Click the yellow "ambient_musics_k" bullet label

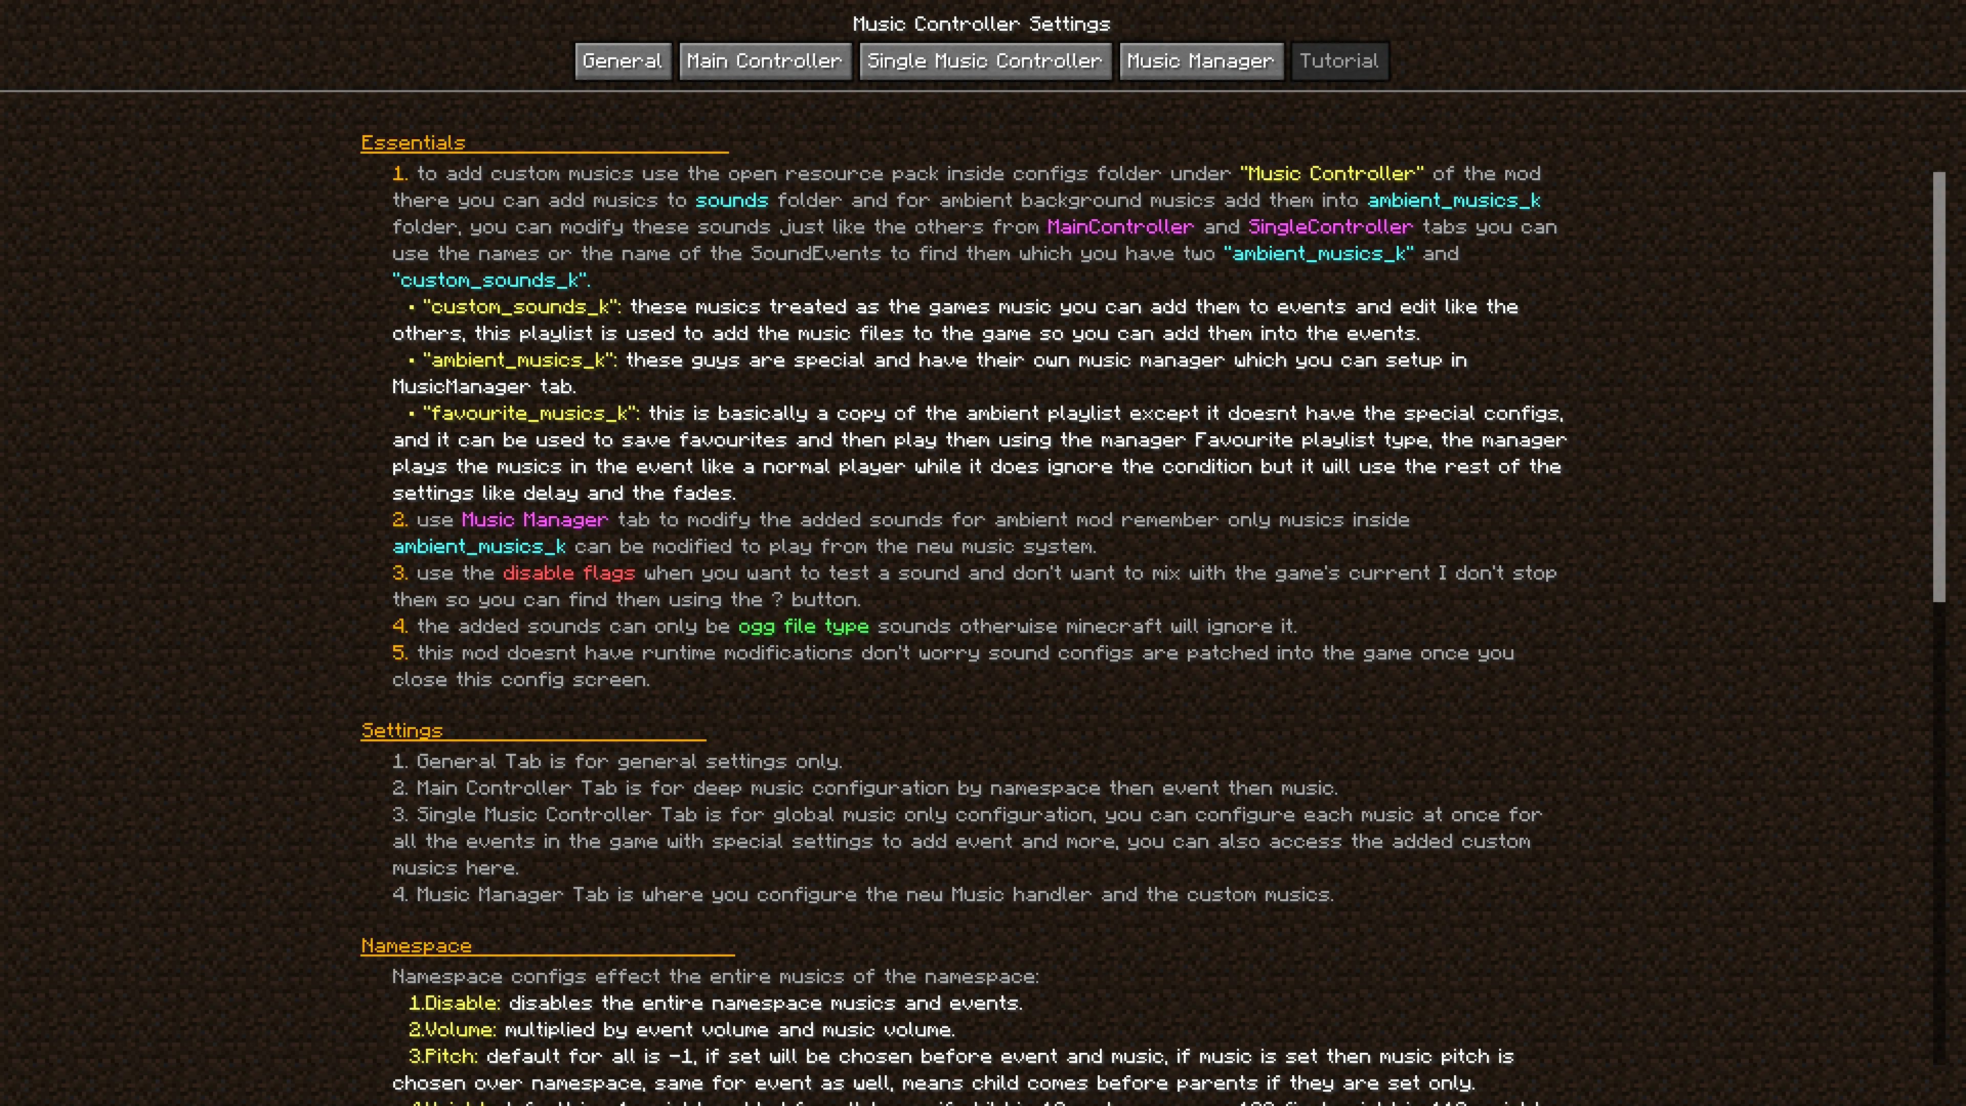pos(520,359)
